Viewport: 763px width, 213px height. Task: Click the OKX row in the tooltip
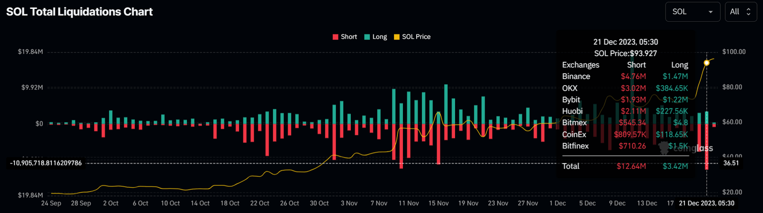[x=625, y=88]
